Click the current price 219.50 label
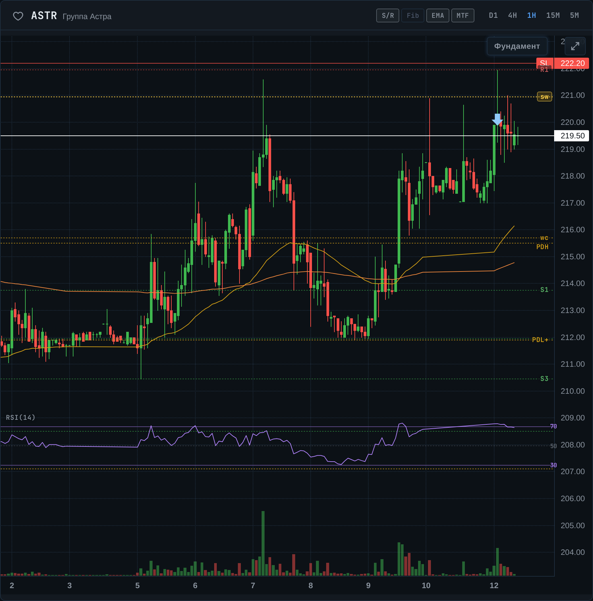 [572, 136]
